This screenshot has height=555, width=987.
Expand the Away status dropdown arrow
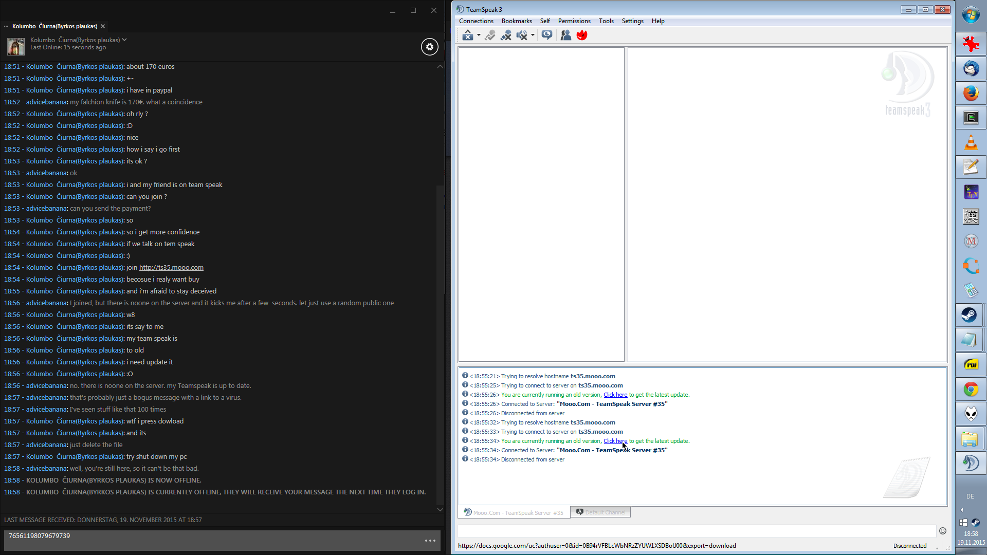[x=479, y=35]
